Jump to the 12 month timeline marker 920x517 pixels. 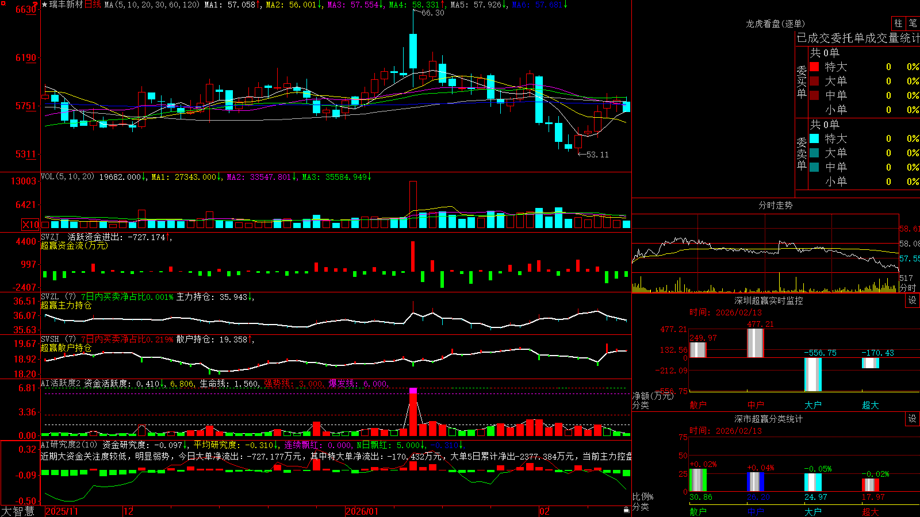[129, 511]
